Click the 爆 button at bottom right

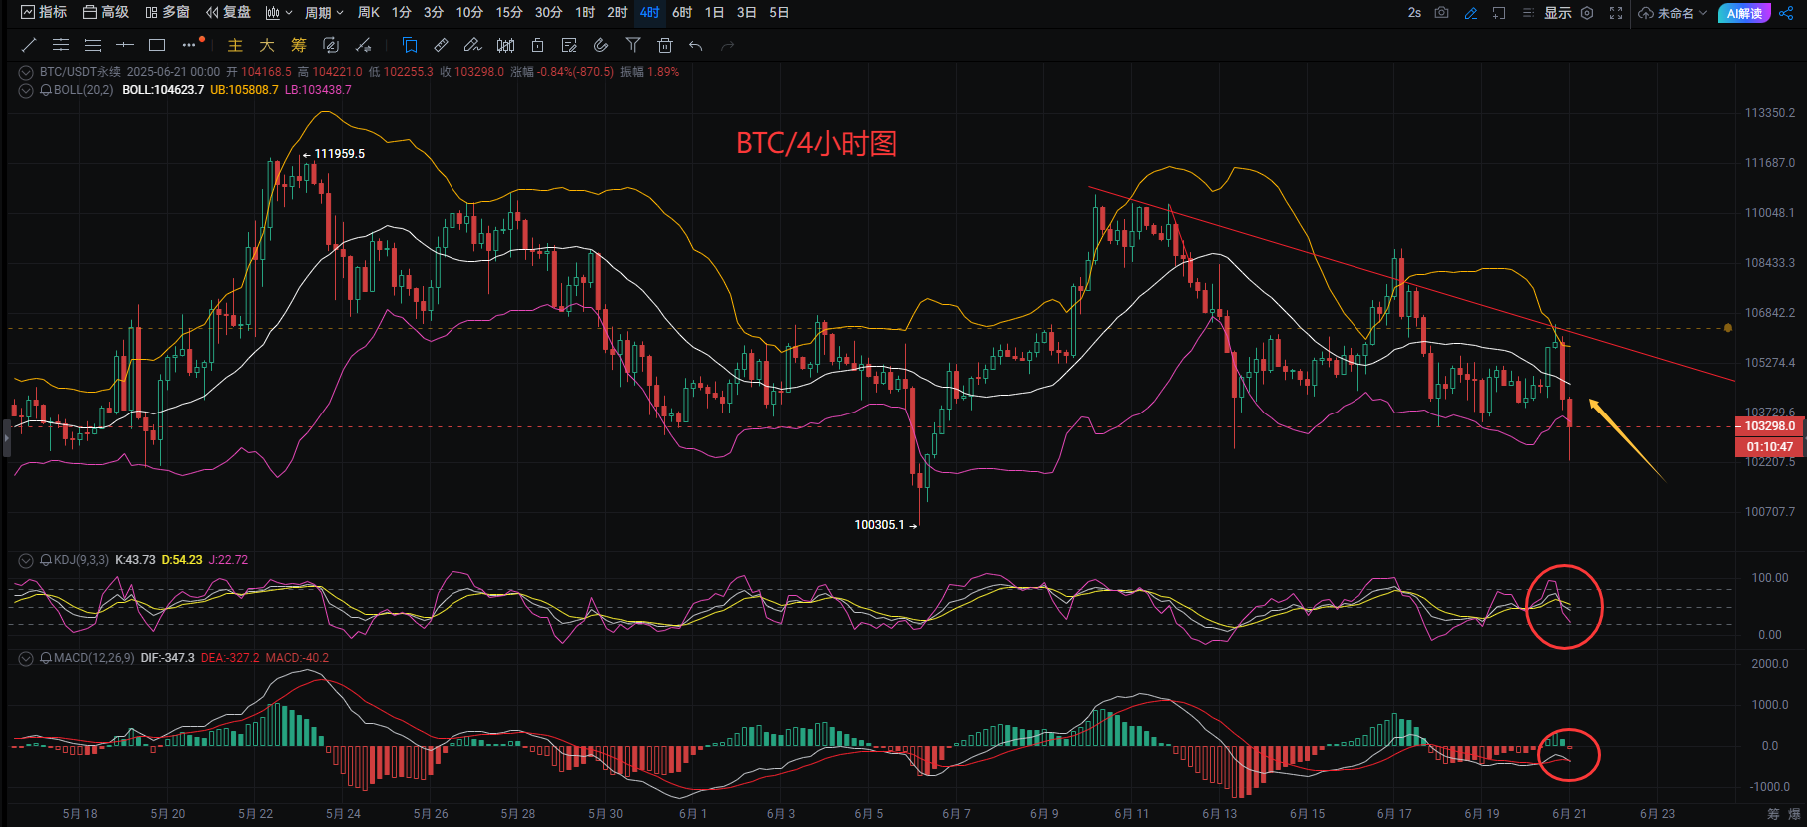(x=1794, y=814)
